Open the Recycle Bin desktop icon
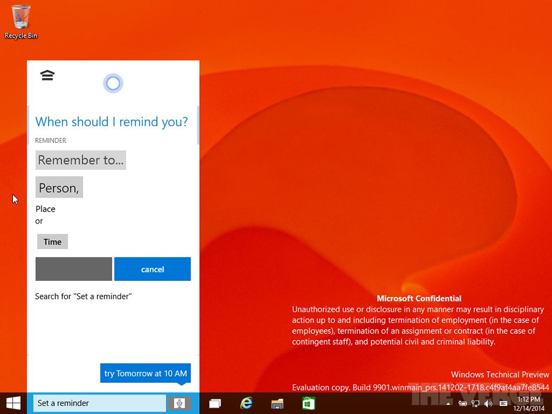Image resolution: width=552 pixels, height=414 pixels. 21,22
